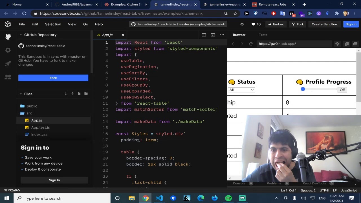This screenshot has height=203, width=361.
Task: Open the Selection menu
Action: 53,24
